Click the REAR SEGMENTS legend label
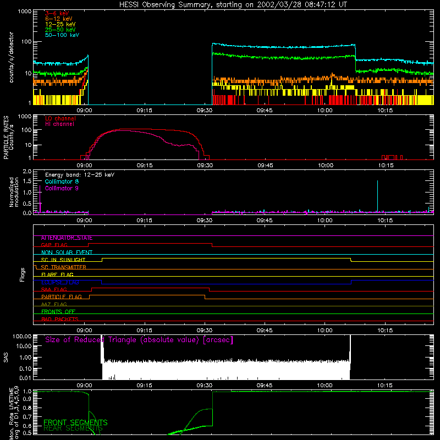The height and width of the screenshot is (440, 440). pos(73,428)
